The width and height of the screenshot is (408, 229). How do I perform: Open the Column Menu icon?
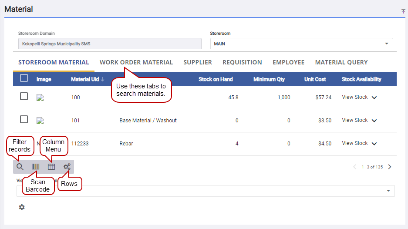pyautogui.click(x=51, y=167)
